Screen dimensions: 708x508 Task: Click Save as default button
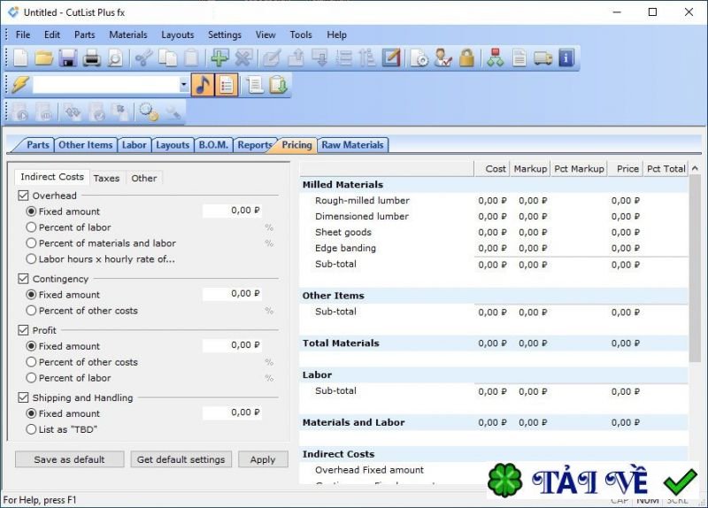[70, 459]
